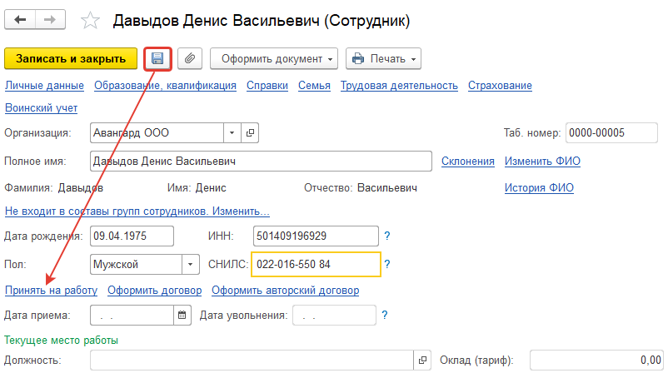
Task: Open the "Трудовая деятельность" section
Action: pos(399,85)
